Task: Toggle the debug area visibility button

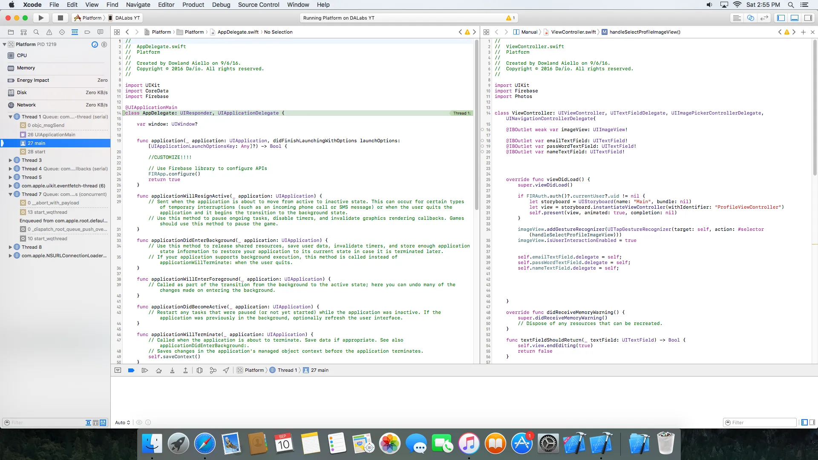Action: tap(795, 18)
